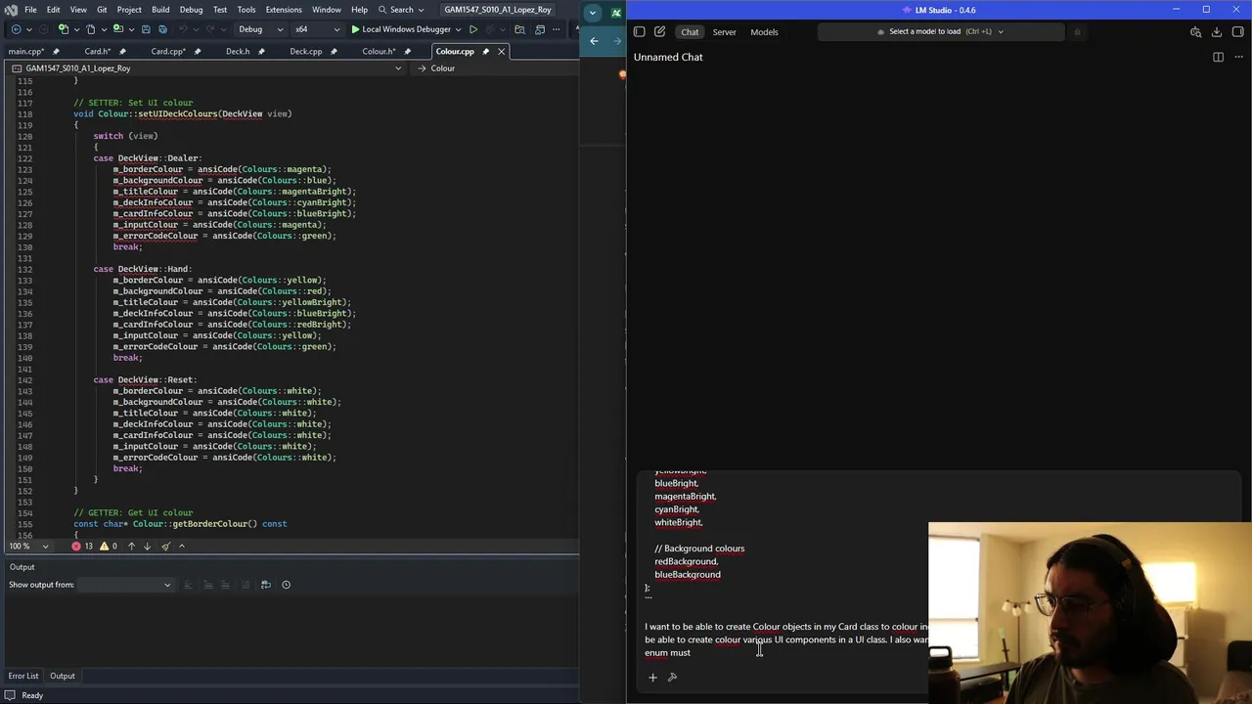Click the chevron next to broom icon

click(x=181, y=546)
